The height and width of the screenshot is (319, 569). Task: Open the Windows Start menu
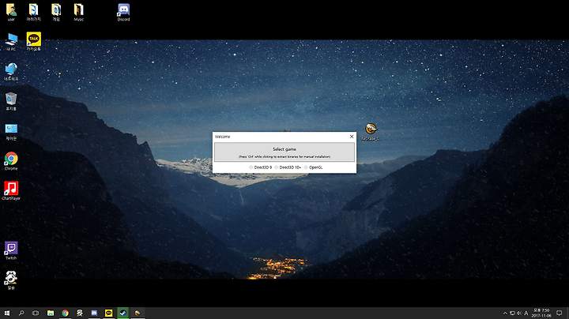click(x=7, y=313)
